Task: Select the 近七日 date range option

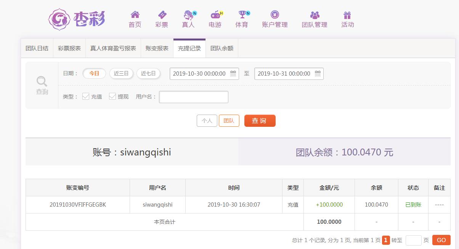Action: 149,73
